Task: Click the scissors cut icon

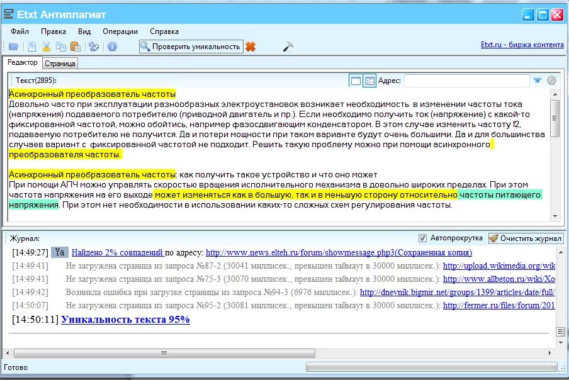Action: (x=47, y=47)
